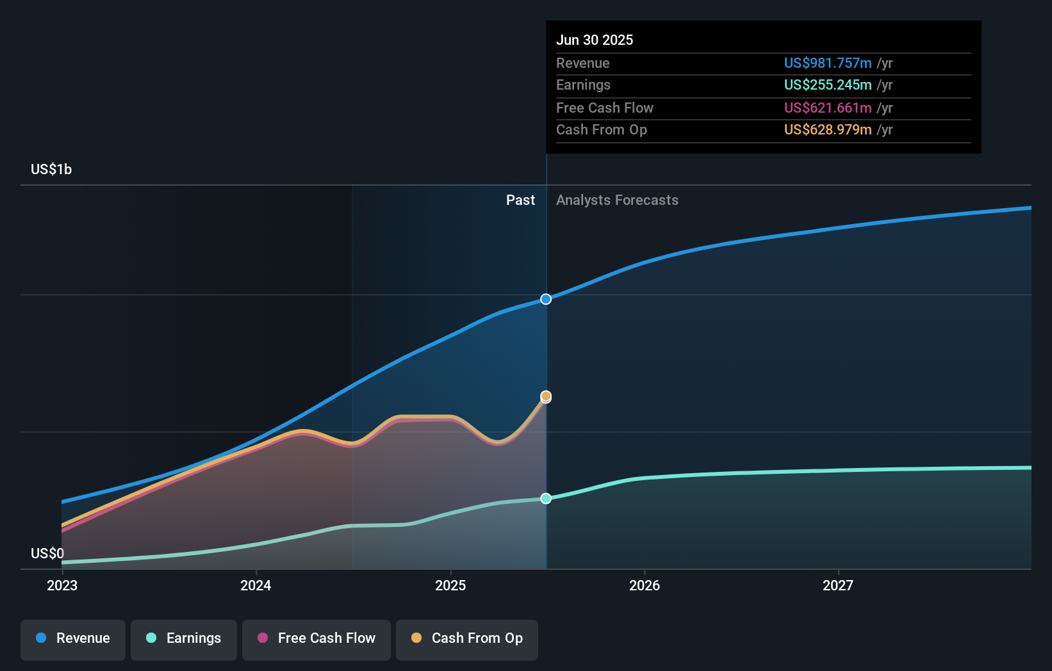Click the US$1b axis label
Viewport: 1052px width, 671px height.
tap(51, 169)
